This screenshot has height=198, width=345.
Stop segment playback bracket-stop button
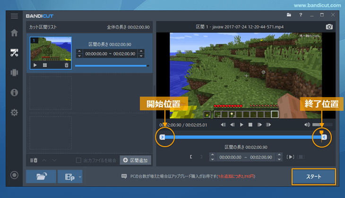pyautogui.click(x=301, y=157)
